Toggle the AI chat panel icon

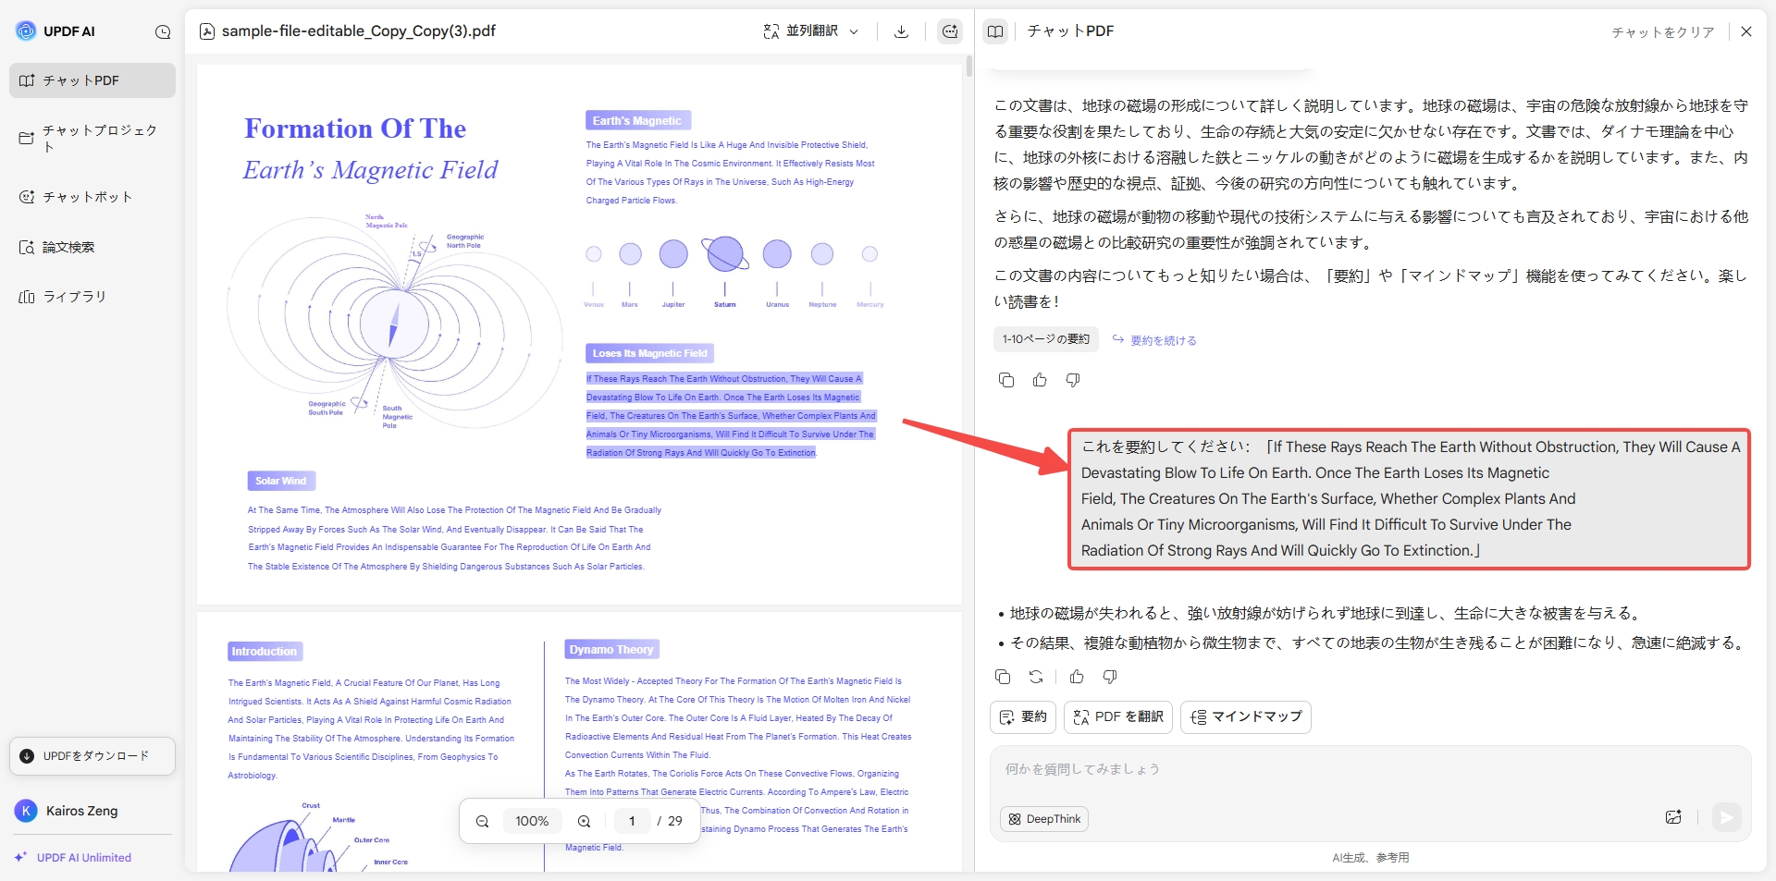point(949,31)
